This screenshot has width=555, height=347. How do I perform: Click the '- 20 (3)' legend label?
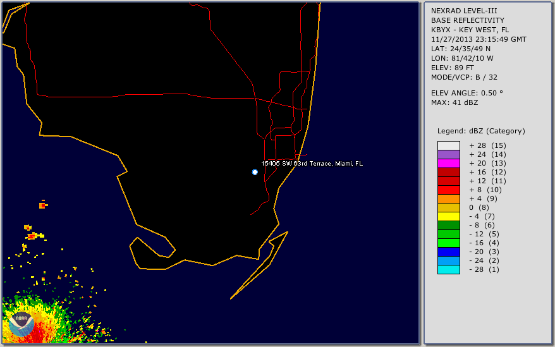(x=484, y=252)
